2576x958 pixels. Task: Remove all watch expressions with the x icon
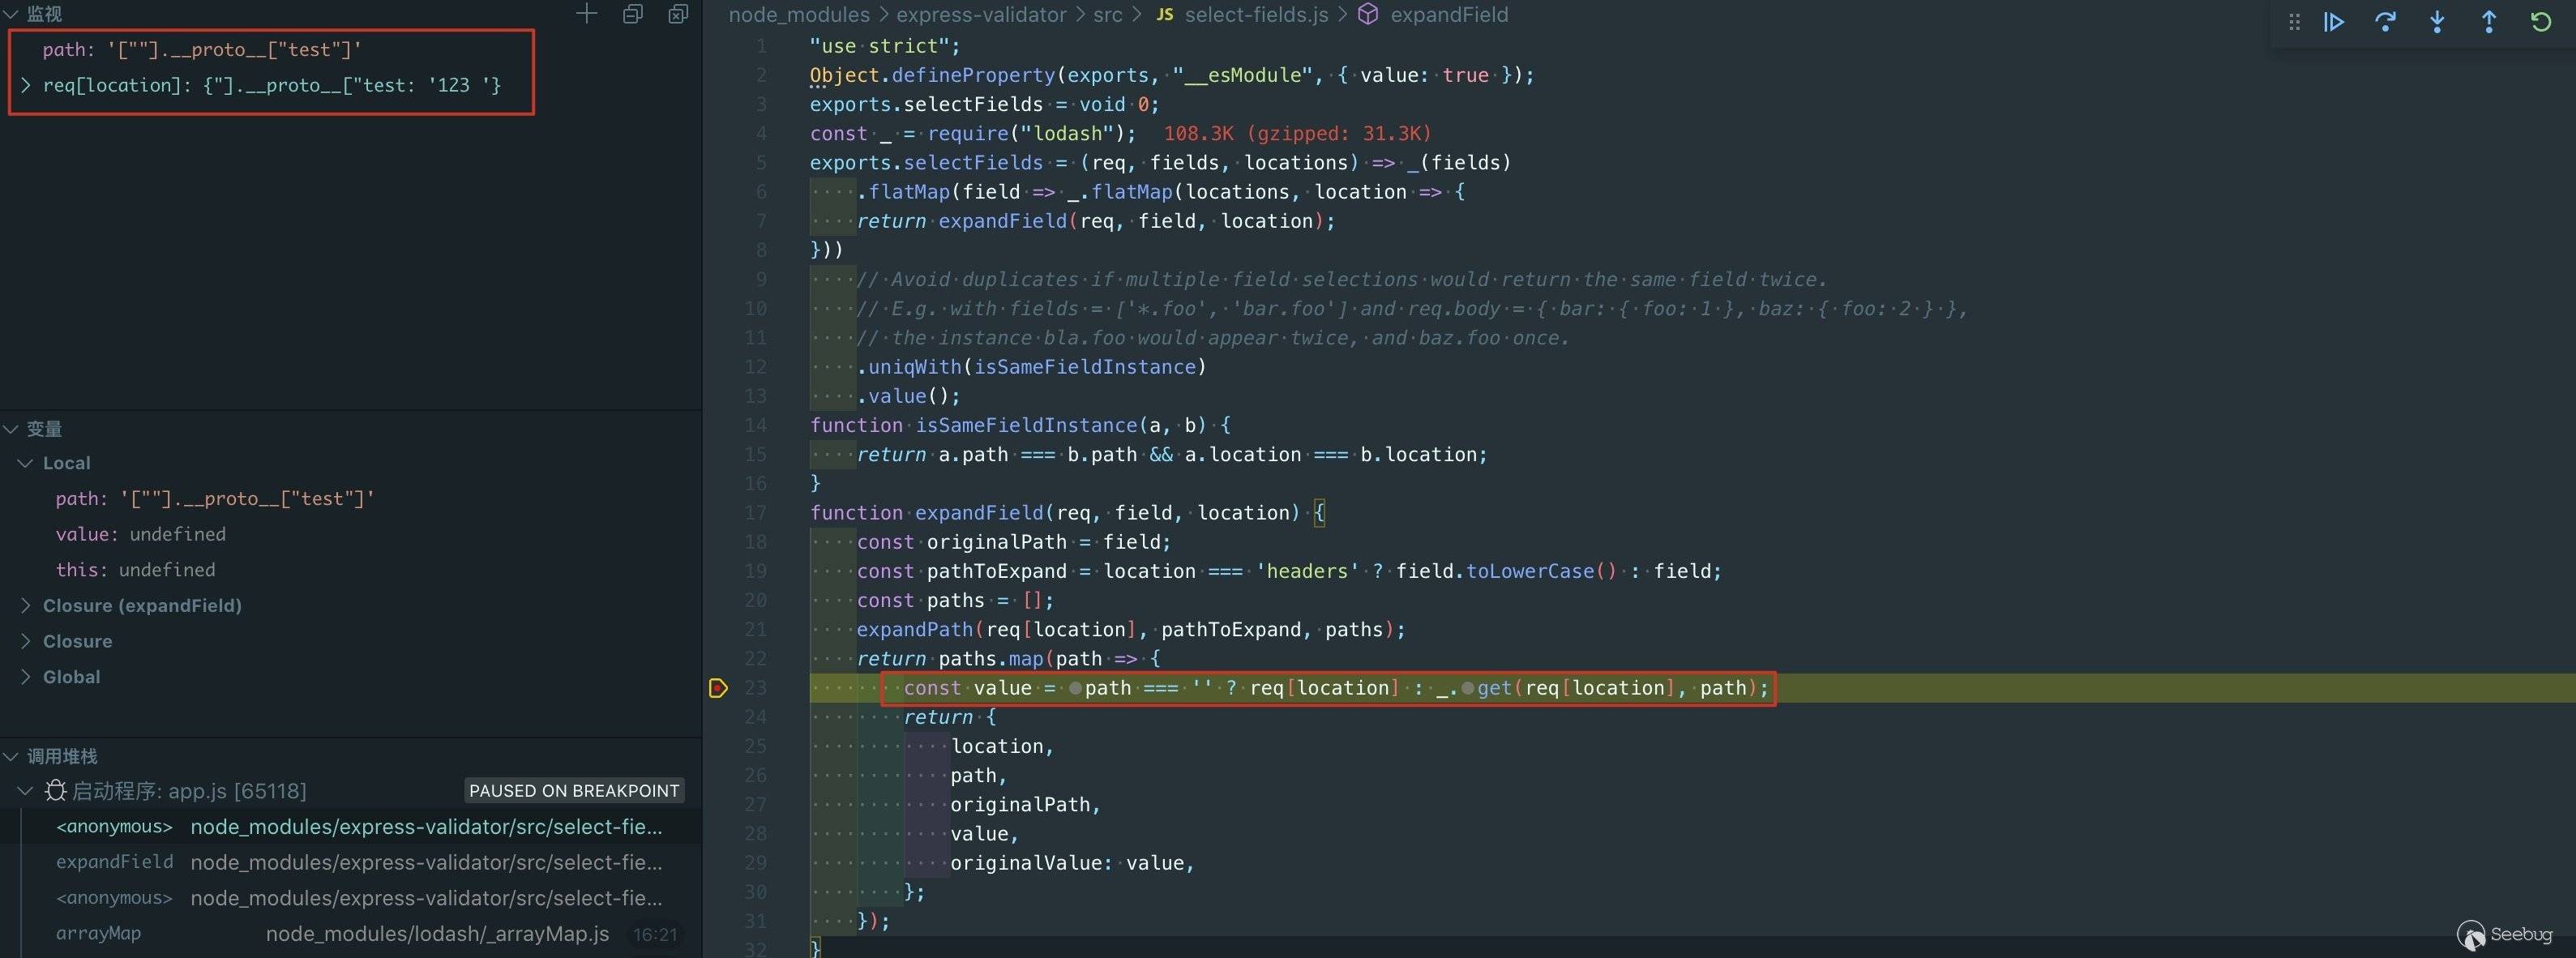pos(678,14)
